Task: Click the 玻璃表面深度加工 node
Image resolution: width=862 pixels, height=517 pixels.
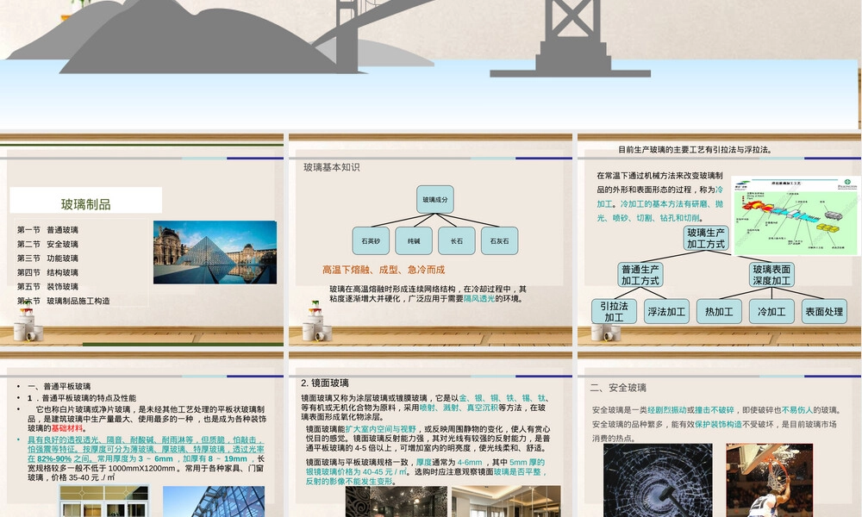Action: point(771,275)
